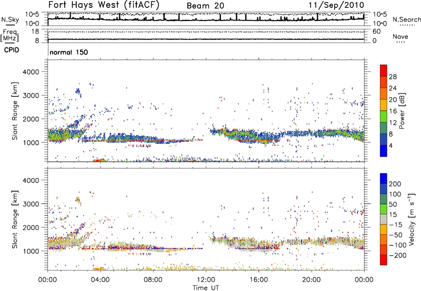This screenshot has width=421, height=291.
Task: Click the 200 label on velocity colorbar
Action: point(395,184)
